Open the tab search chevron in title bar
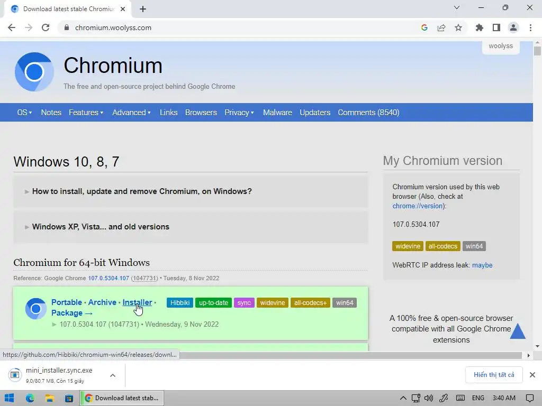 pos(457,7)
